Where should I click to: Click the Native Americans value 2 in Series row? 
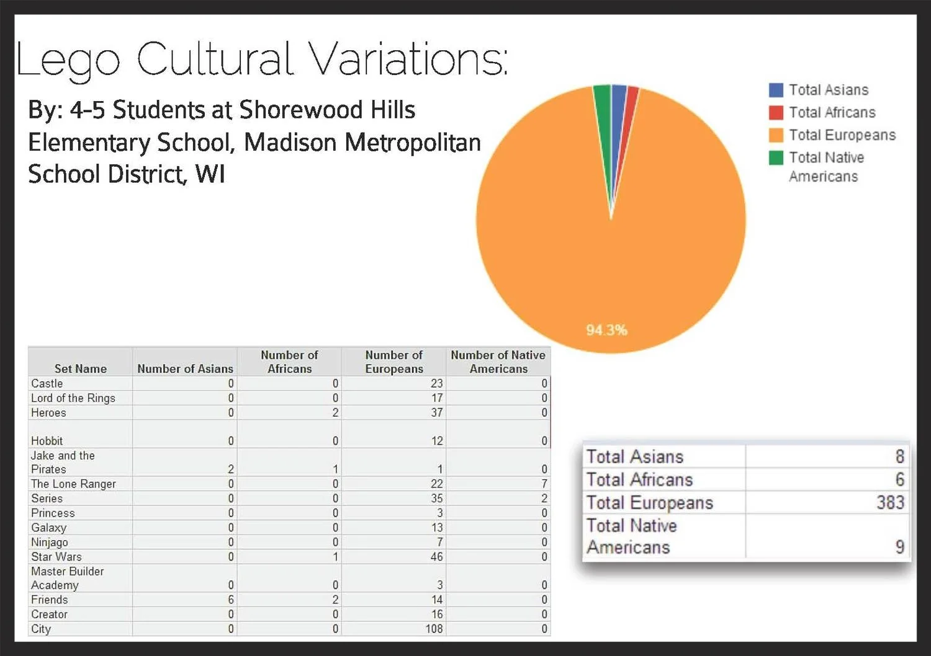(x=544, y=499)
